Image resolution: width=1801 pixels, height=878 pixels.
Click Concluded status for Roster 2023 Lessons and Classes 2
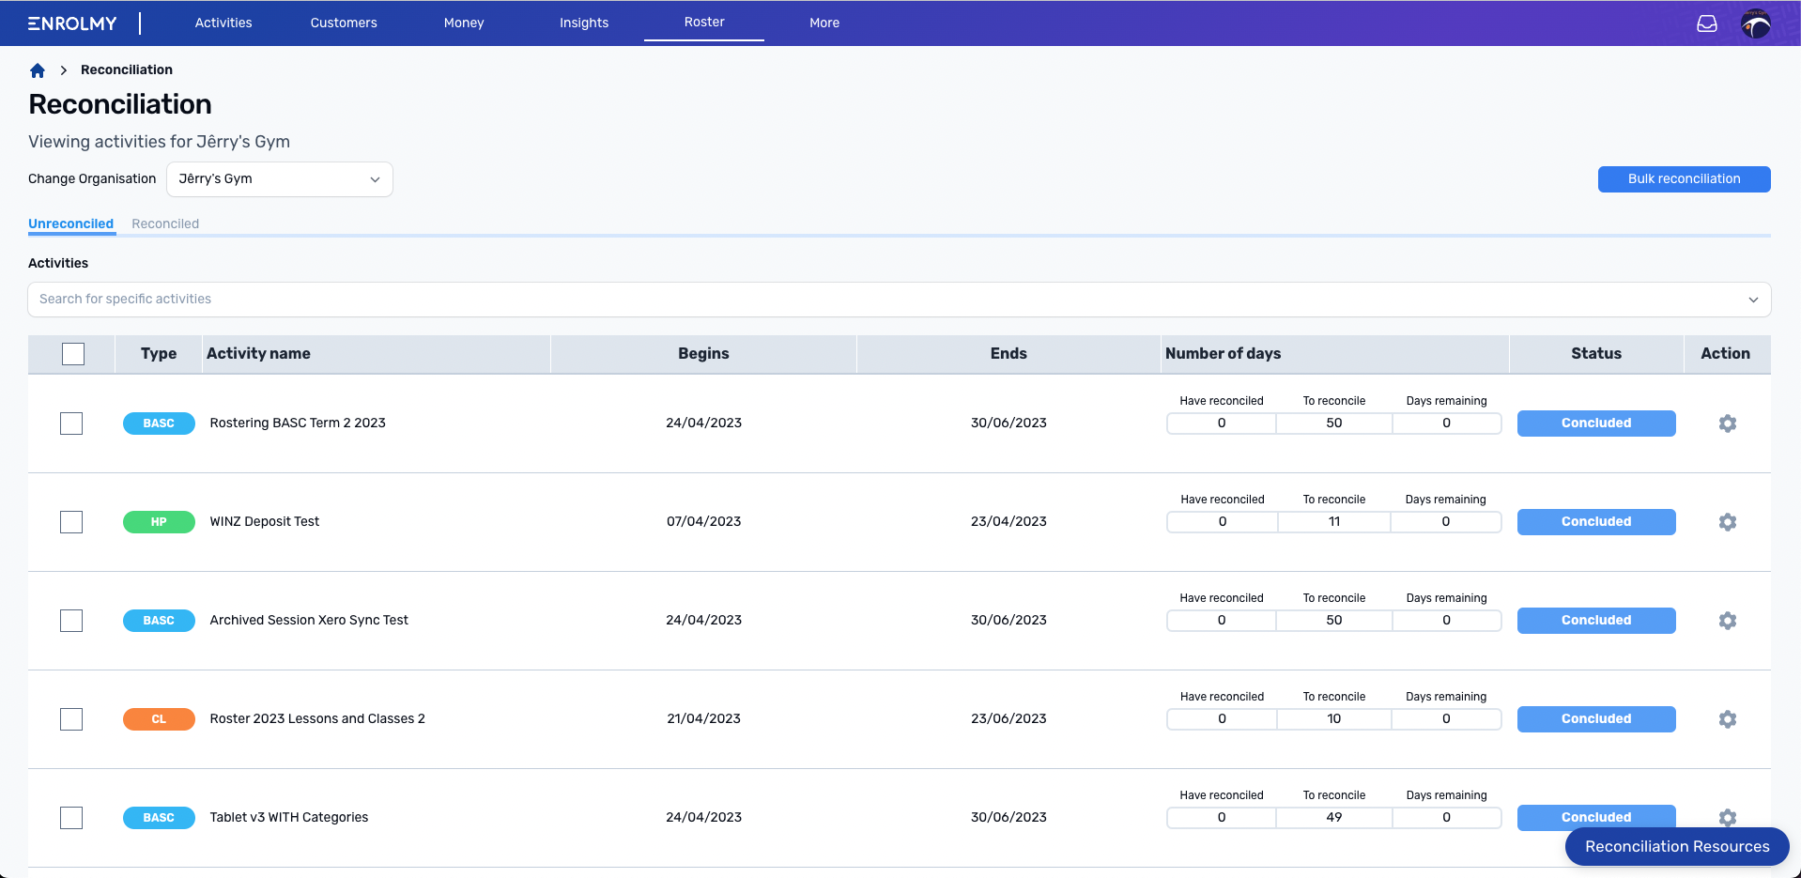1596,719
